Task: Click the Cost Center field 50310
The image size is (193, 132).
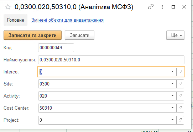Action: [x=104, y=108]
